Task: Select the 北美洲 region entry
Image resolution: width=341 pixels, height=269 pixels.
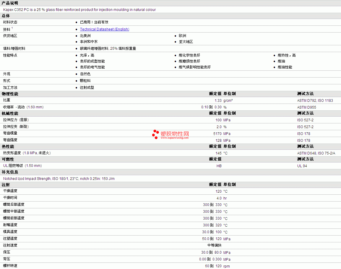Action: (85, 36)
